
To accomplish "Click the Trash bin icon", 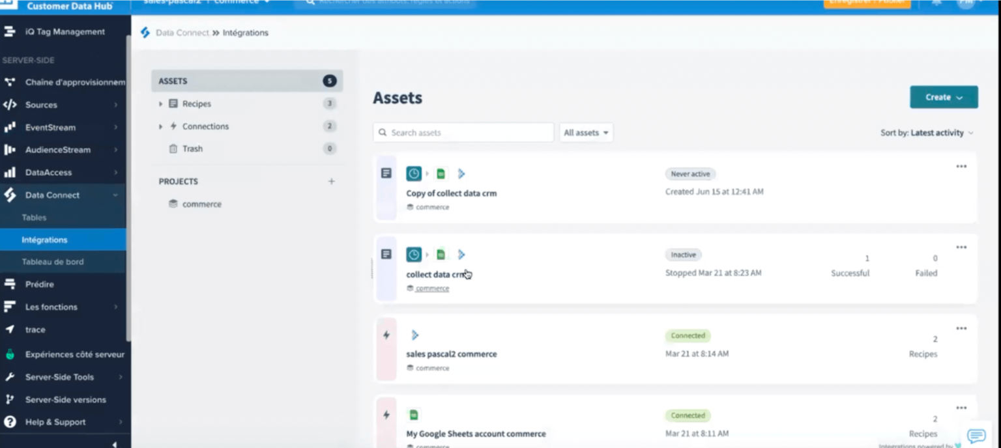I will tap(173, 149).
